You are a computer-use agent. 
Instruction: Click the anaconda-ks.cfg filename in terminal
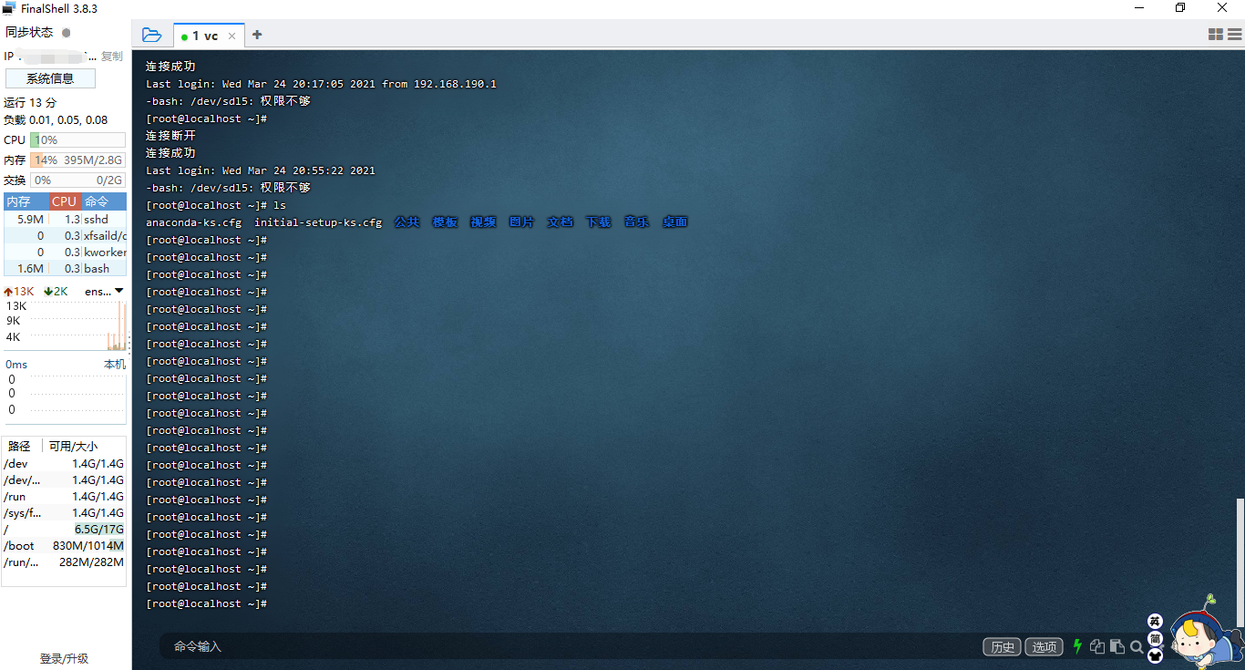pyautogui.click(x=194, y=222)
